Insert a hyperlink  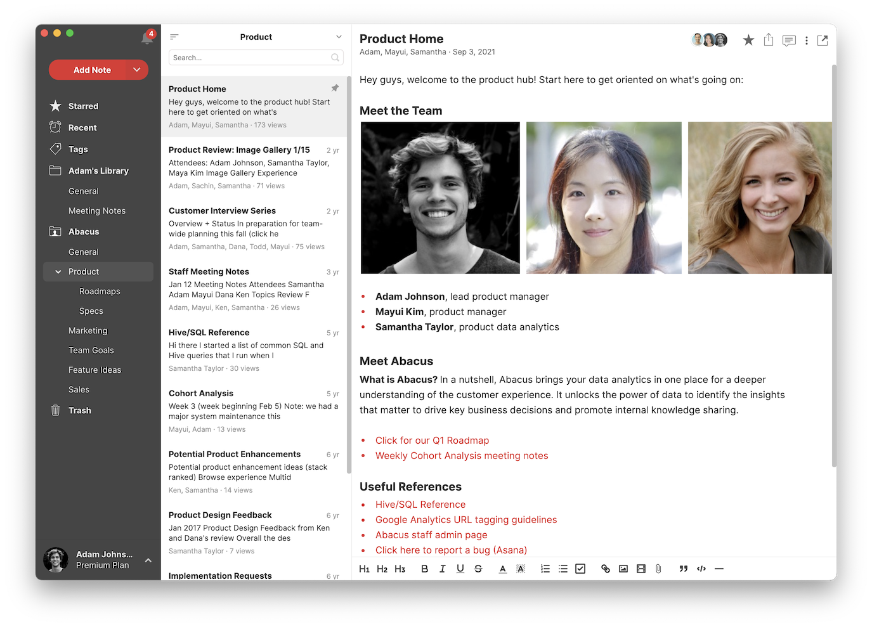tap(606, 569)
